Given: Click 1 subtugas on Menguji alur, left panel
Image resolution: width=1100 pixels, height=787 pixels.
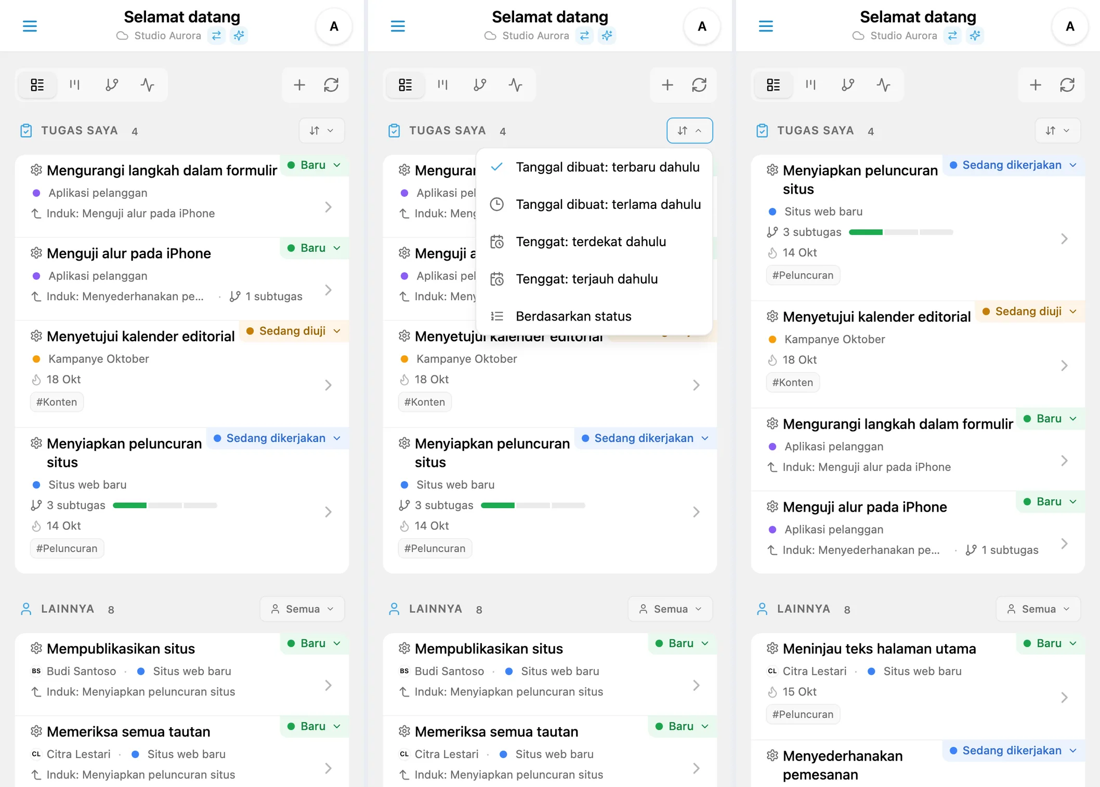Looking at the screenshot, I should tap(266, 297).
